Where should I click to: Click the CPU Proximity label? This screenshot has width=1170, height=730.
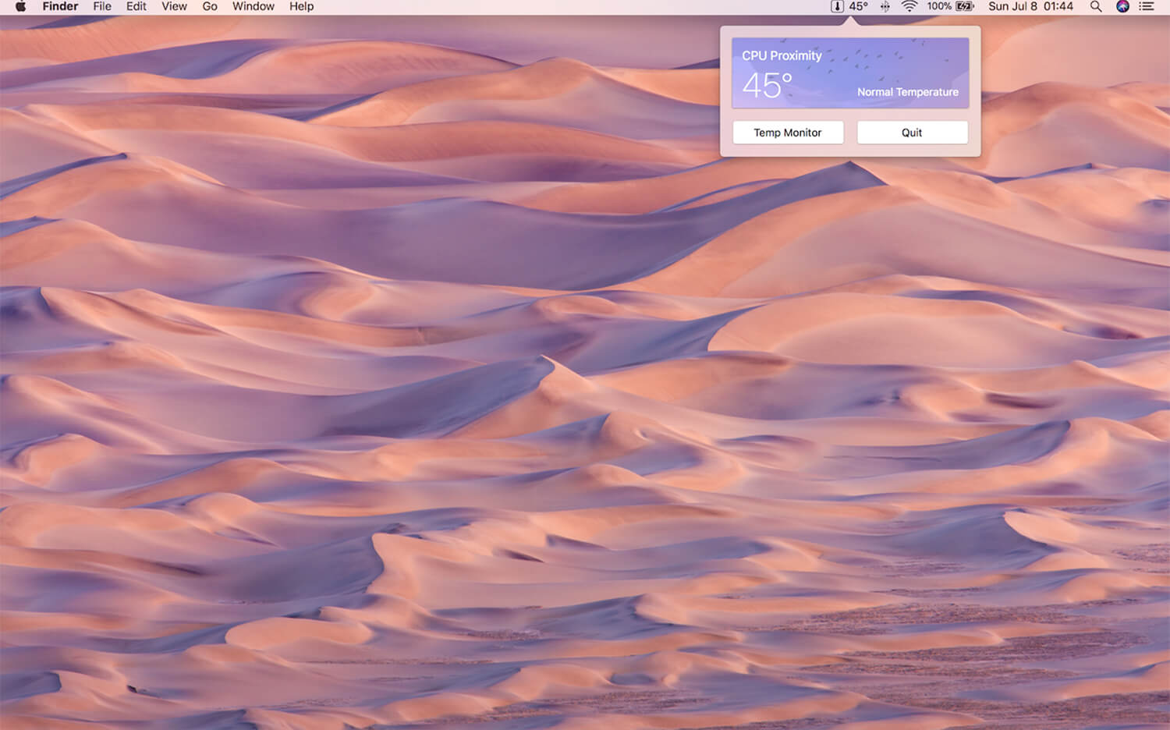coord(782,55)
